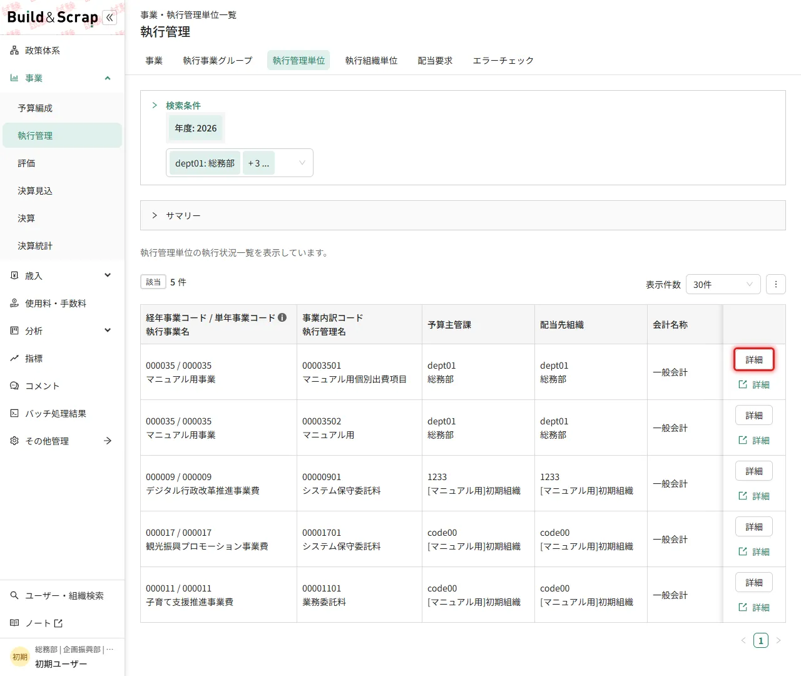Switch to 執行事業グループ tab
The image size is (801, 676).
218,61
